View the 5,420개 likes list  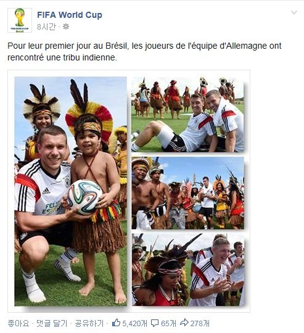point(134,324)
